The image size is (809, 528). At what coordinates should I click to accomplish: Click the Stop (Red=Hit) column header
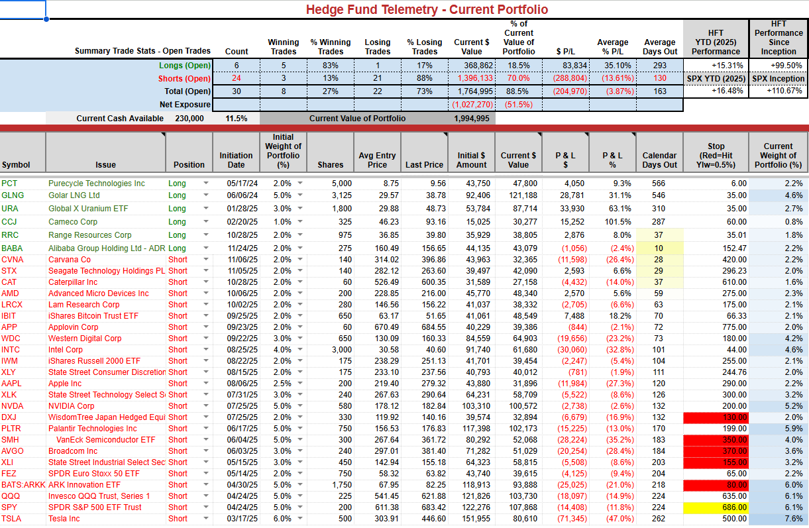pos(716,152)
